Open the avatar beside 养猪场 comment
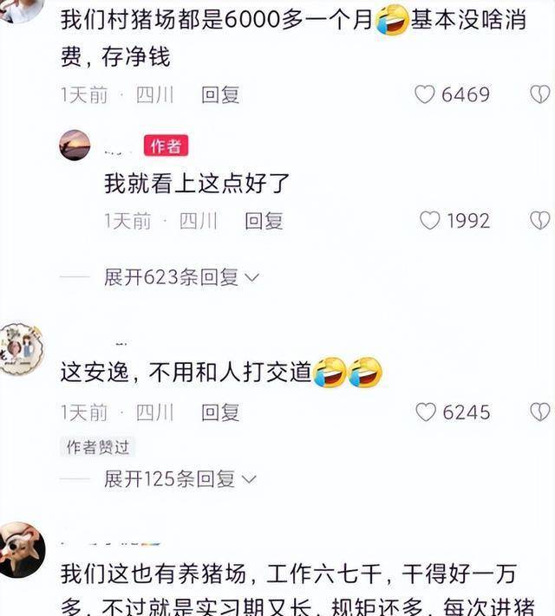 pos(22,549)
